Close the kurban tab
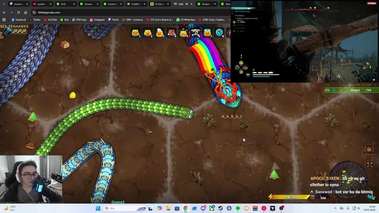Image resolution: width=379 pixels, height=213 pixels. (x=50, y=4)
